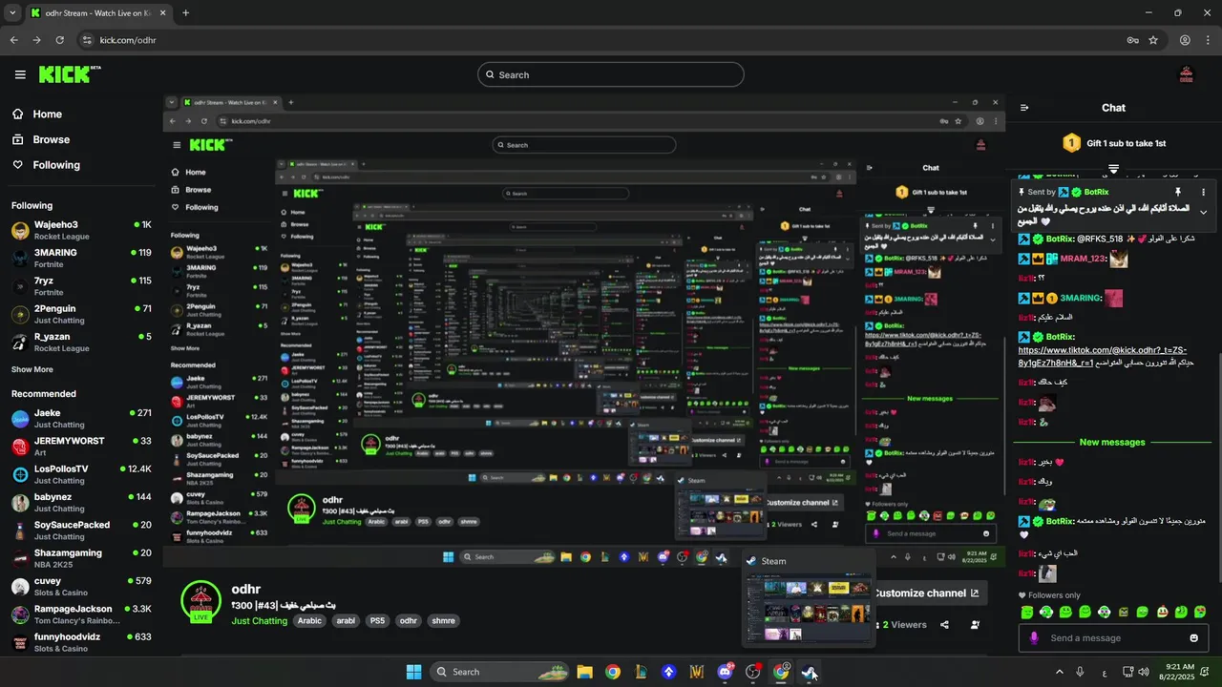
Task: Click odhr live avatar below stream
Action: point(200,601)
